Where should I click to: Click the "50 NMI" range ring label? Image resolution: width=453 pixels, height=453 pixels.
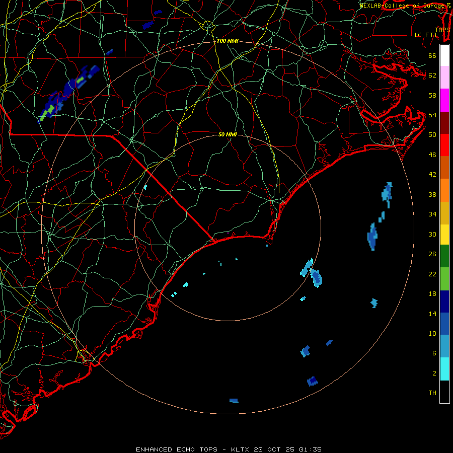click(228, 134)
